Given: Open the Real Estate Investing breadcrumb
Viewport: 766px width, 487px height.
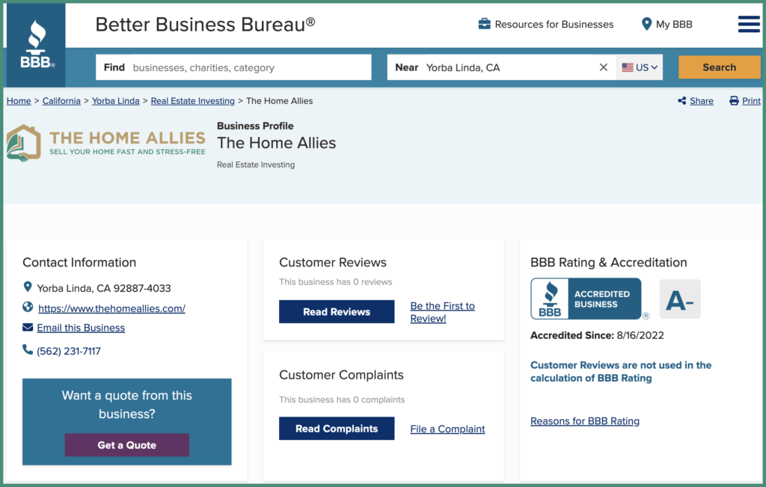Looking at the screenshot, I should (192, 101).
